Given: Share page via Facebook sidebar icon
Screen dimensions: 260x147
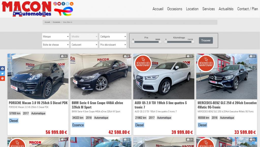Looking at the screenshot, I should pos(2,68).
